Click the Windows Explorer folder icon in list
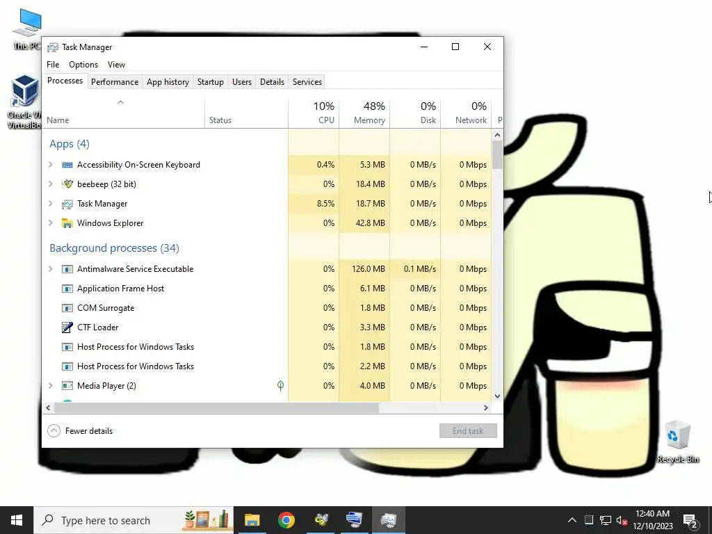Viewport: 712px width, 534px height. pos(67,223)
